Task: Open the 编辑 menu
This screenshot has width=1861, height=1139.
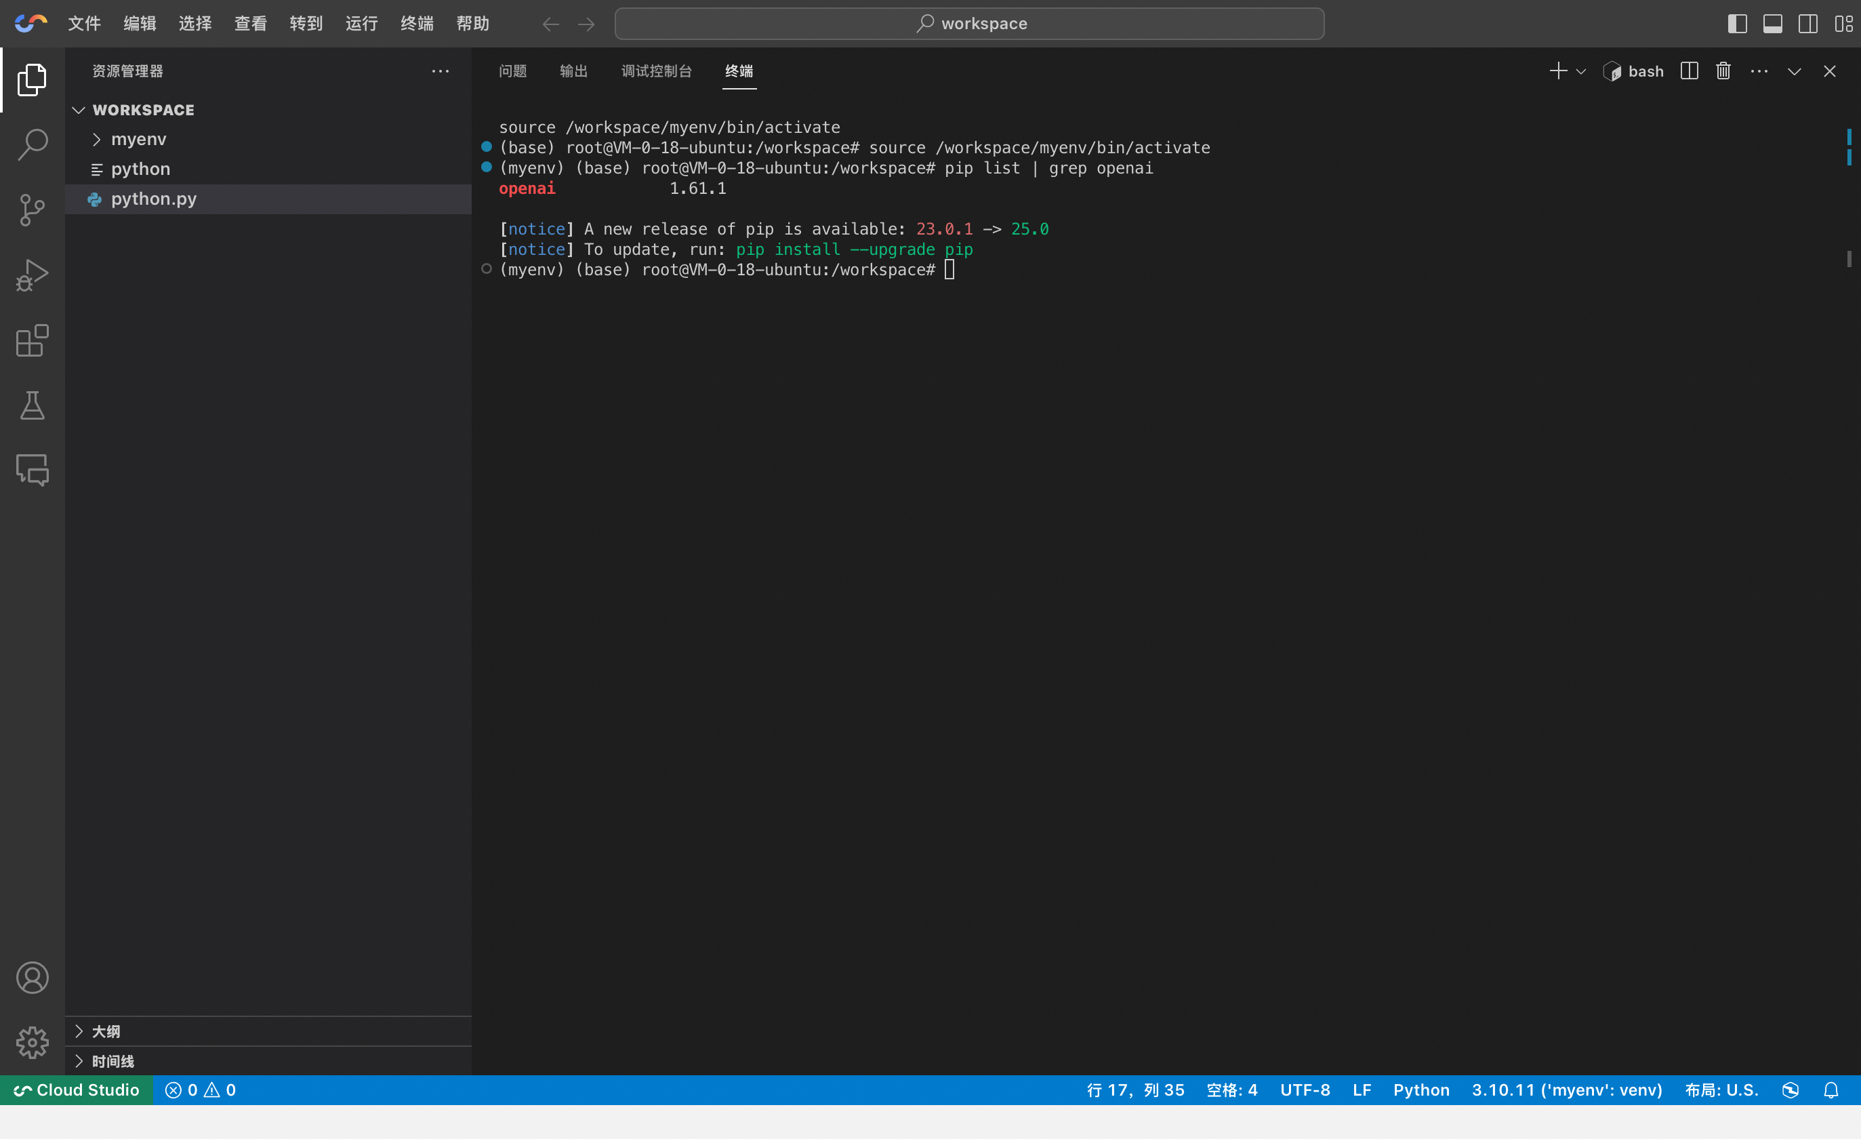Action: (x=140, y=24)
